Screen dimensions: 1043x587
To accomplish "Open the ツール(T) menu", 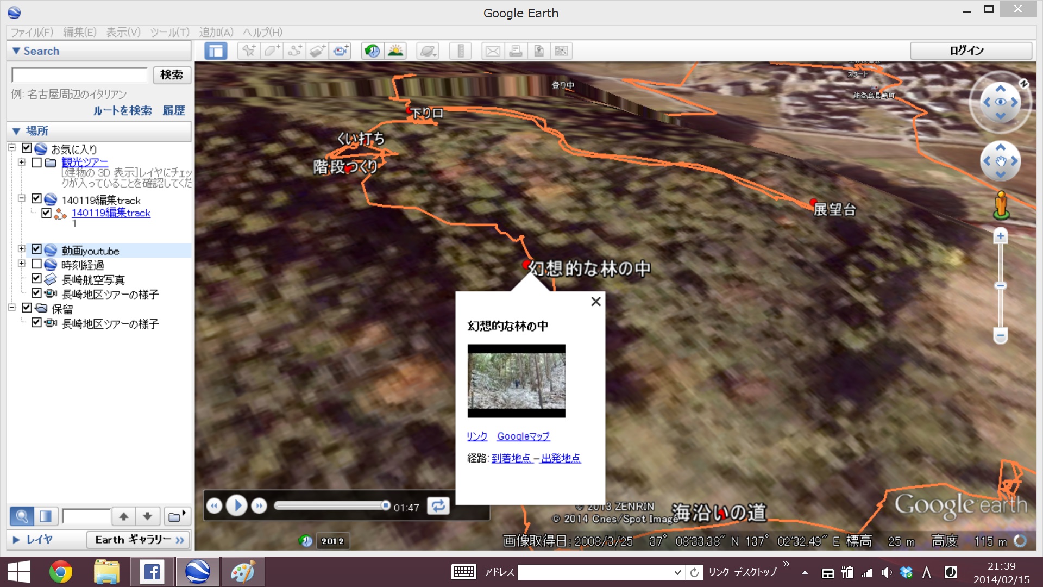I will 169,32.
